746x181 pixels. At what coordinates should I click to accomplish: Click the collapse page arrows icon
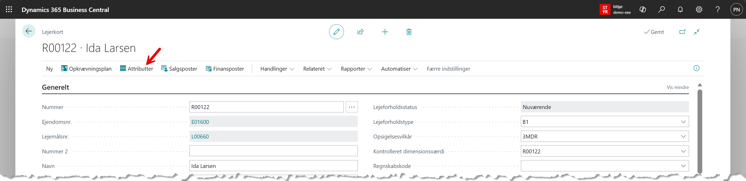(x=697, y=32)
